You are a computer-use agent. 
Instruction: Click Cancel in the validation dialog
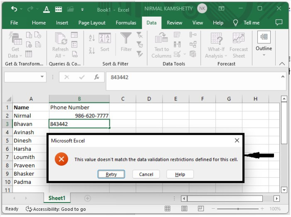click(146, 174)
